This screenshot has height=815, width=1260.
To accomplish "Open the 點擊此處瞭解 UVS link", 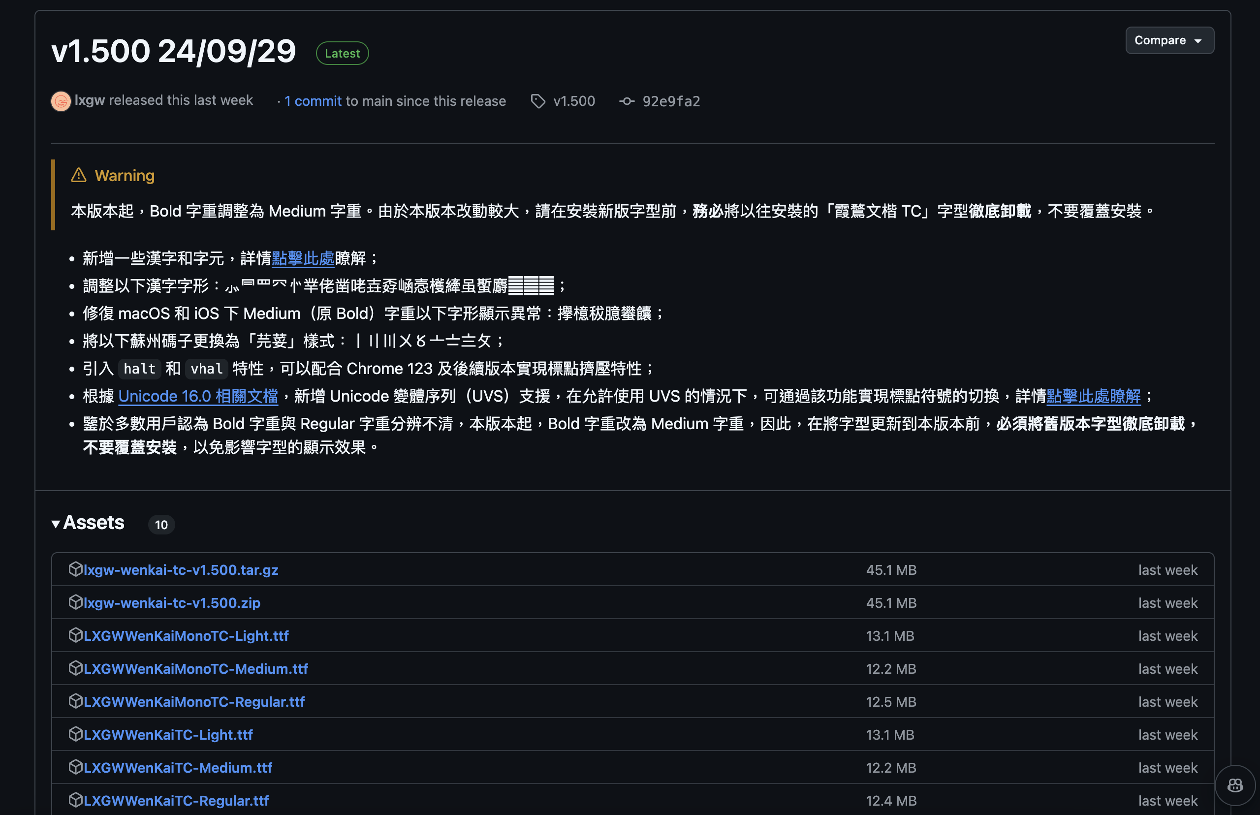I will coord(1094,396).
